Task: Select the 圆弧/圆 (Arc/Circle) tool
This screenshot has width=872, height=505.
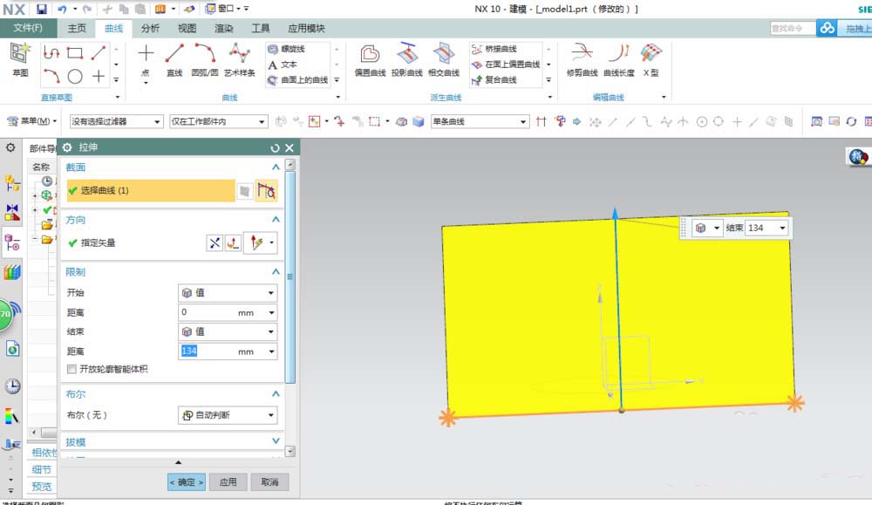Action: coord(205,59)
